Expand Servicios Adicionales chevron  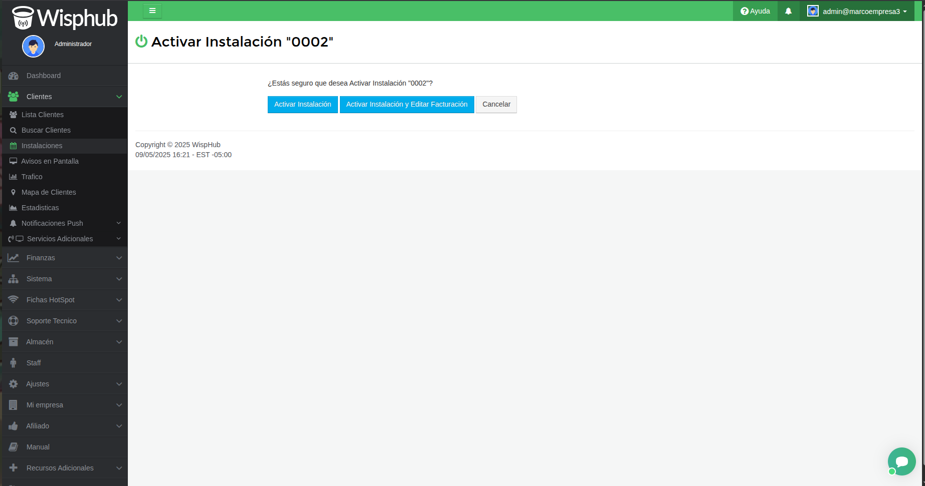pos(119,239)
